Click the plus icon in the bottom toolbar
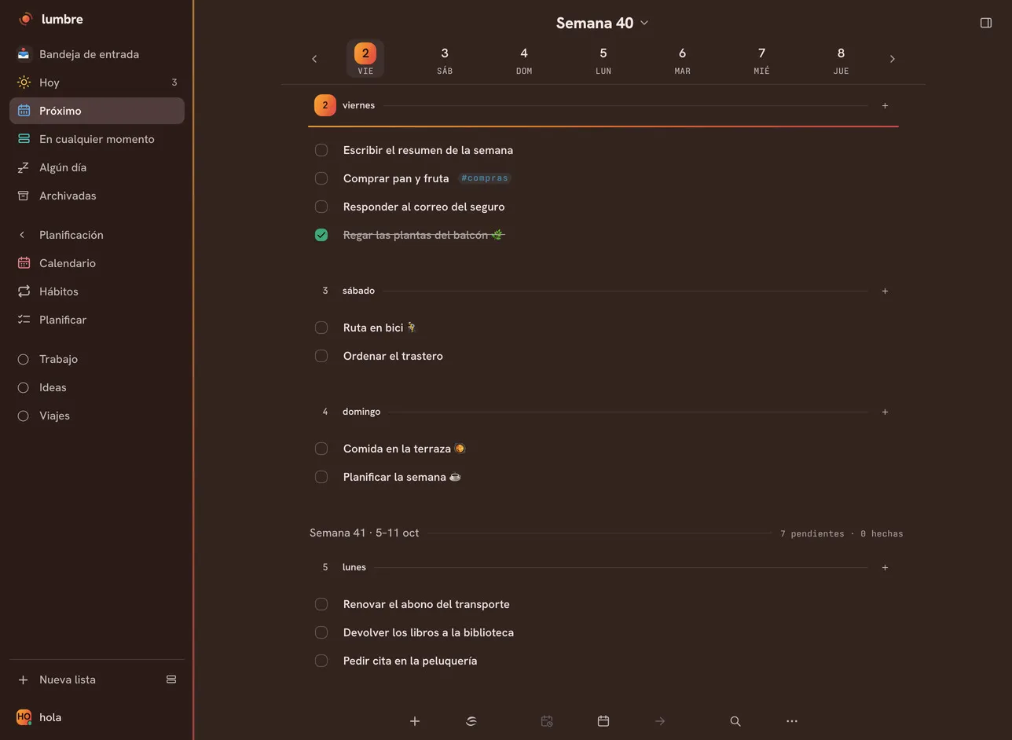The image size is (1012, 740). pyautogui.click(x=415, y=721)
